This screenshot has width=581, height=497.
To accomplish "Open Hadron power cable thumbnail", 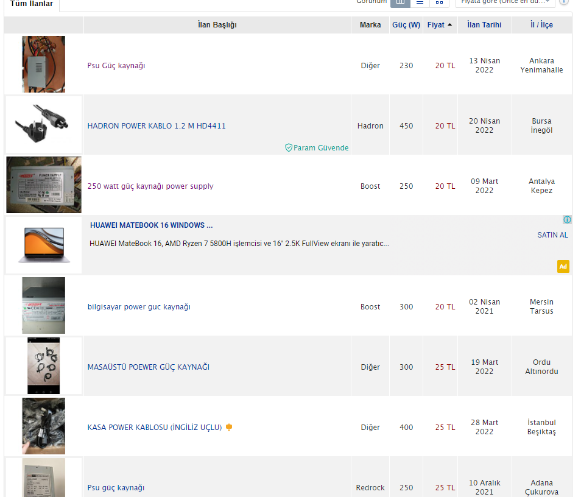I will point(43,124).
